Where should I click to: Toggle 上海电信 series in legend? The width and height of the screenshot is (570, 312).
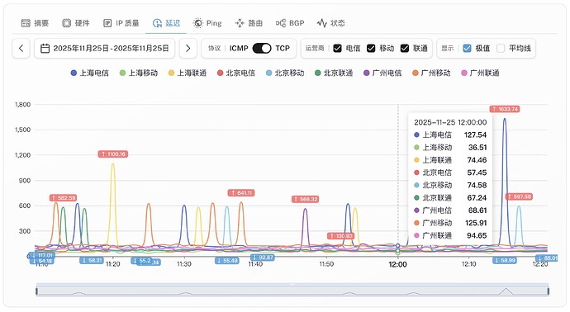(x=90, y=73)
